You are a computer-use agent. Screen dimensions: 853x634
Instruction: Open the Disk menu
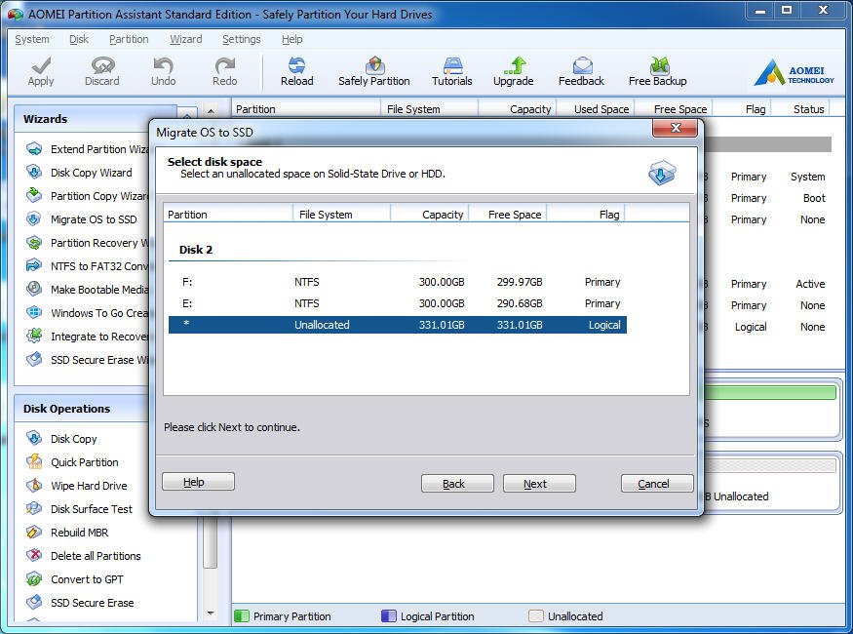coord(79,39)
